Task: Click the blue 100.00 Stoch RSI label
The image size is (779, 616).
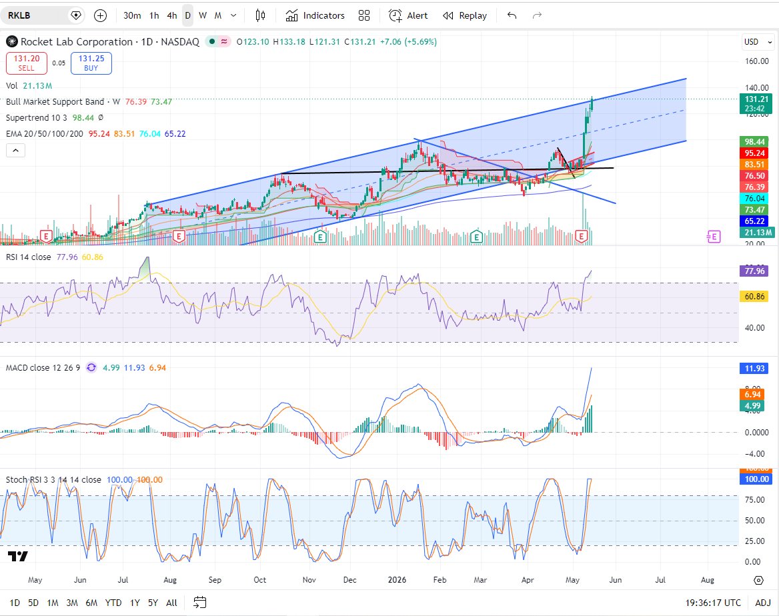Action: pyautogui.click(x=756, y=479)
